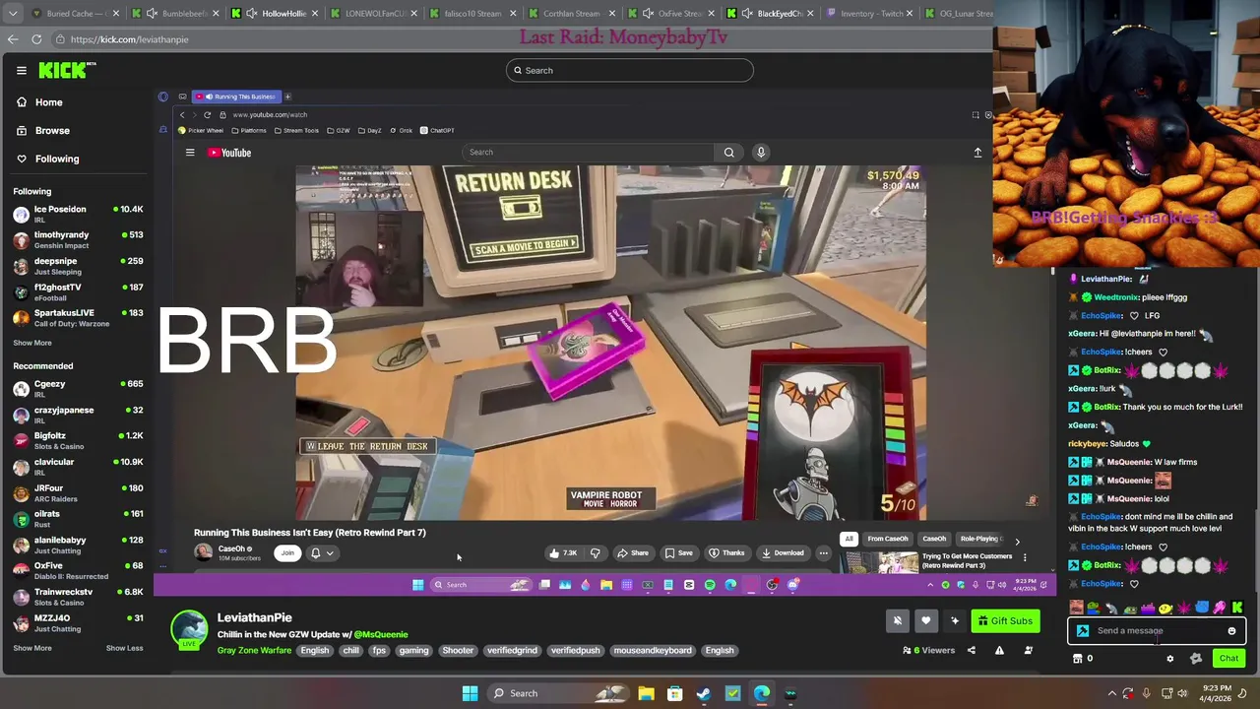This screenshot has height=709, width=1260.
Task: Click the sparkle subscribe icon button
Action: [x=954, y=620]
